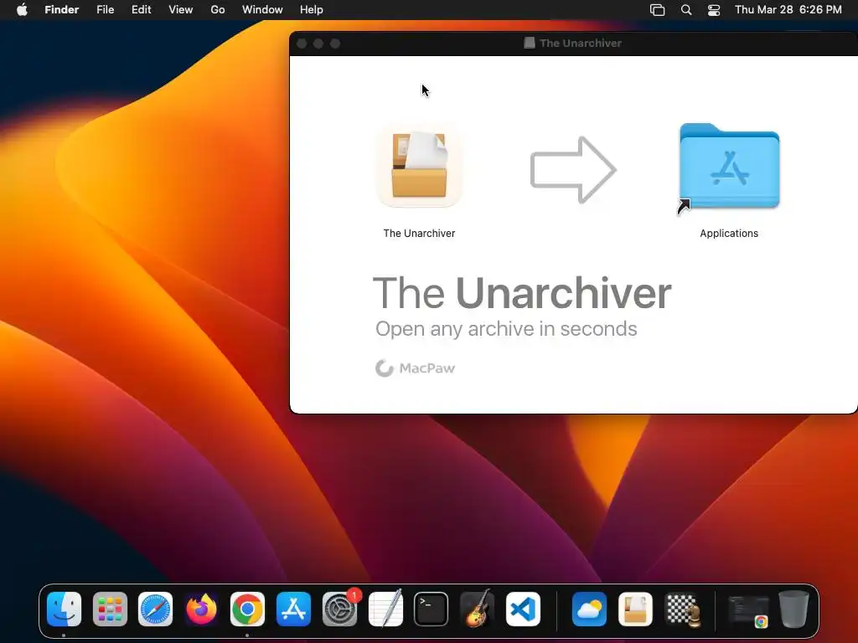Viewport: 858px width, 643px height.
Task: Open the minimized Chrome window in Dock
Action: (748, 610)
